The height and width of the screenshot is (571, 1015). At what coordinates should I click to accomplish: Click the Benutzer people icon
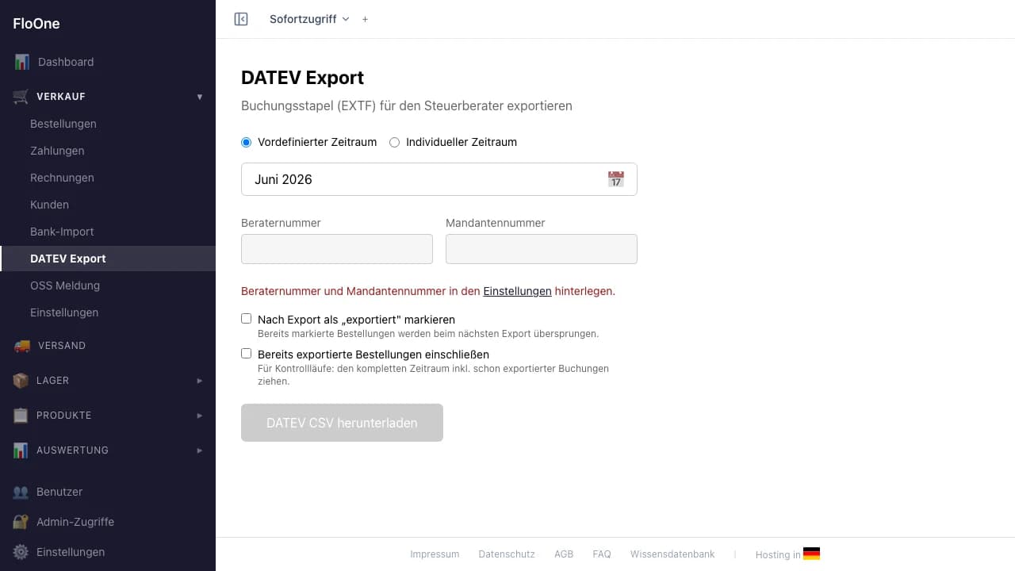[21, 492]
